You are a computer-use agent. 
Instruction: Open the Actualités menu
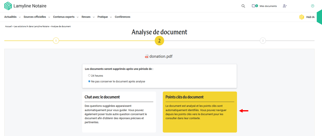coord(10,17)
